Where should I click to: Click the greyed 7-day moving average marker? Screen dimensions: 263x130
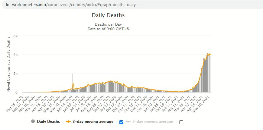(x=128, y=122)
